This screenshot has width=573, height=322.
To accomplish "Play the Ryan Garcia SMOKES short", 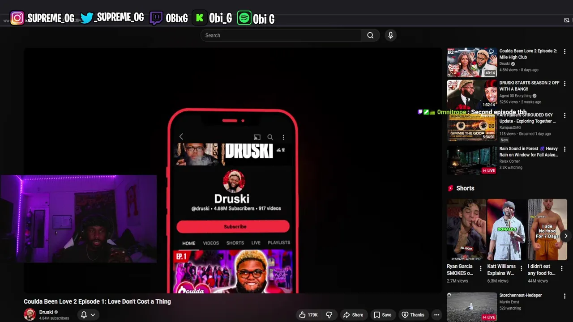I will pos(466,230).
